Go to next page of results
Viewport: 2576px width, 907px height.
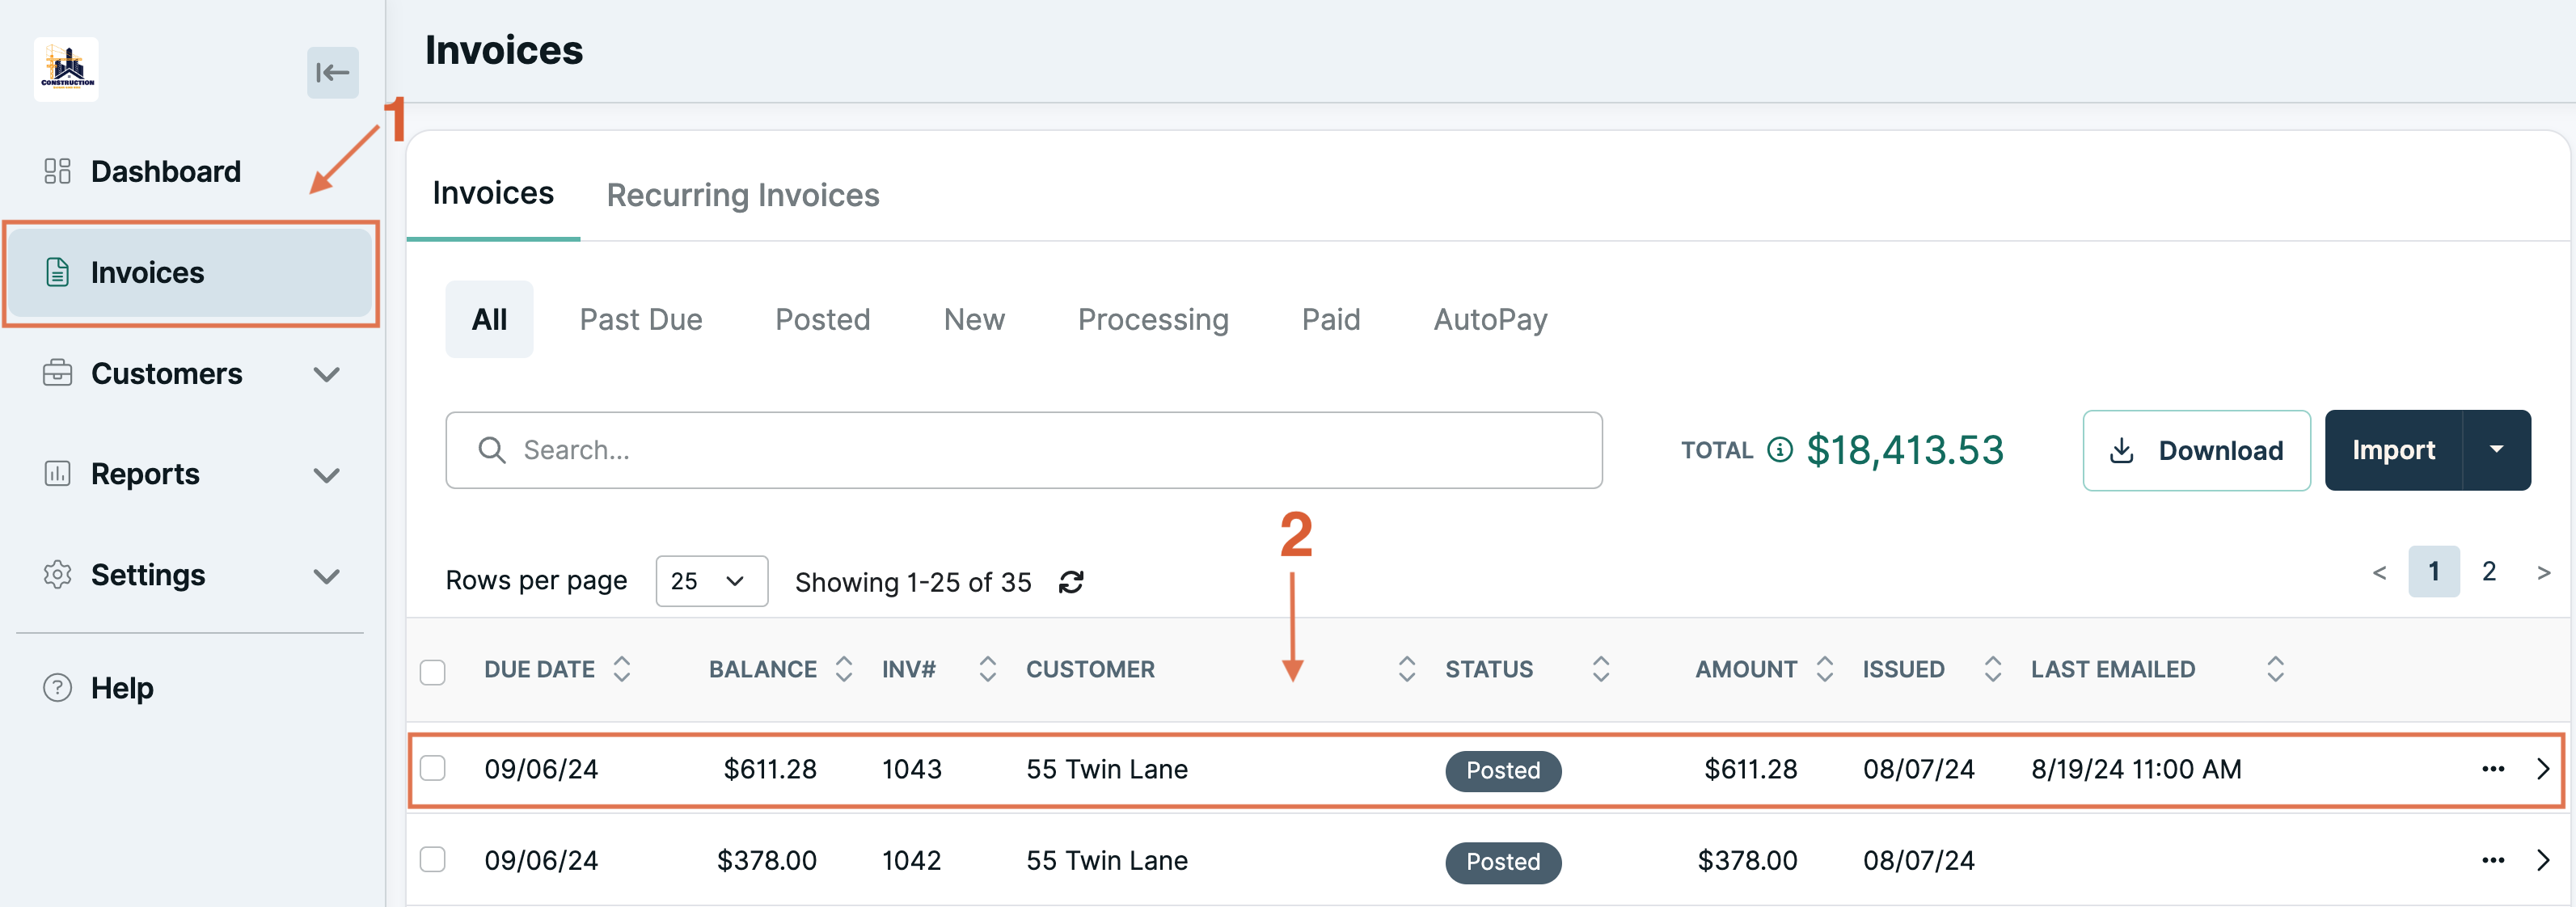click(x=2543, y=573)
